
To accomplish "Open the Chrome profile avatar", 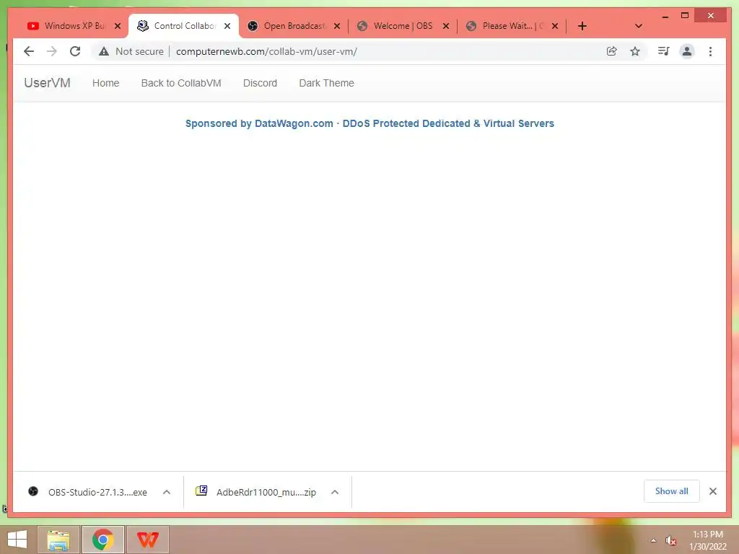I will tap(687, 51).
